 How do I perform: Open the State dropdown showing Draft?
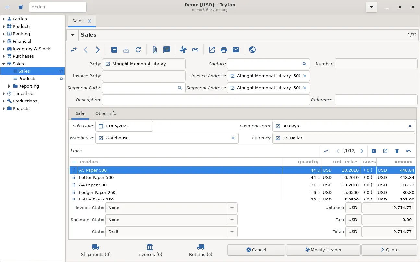point(232,232)
